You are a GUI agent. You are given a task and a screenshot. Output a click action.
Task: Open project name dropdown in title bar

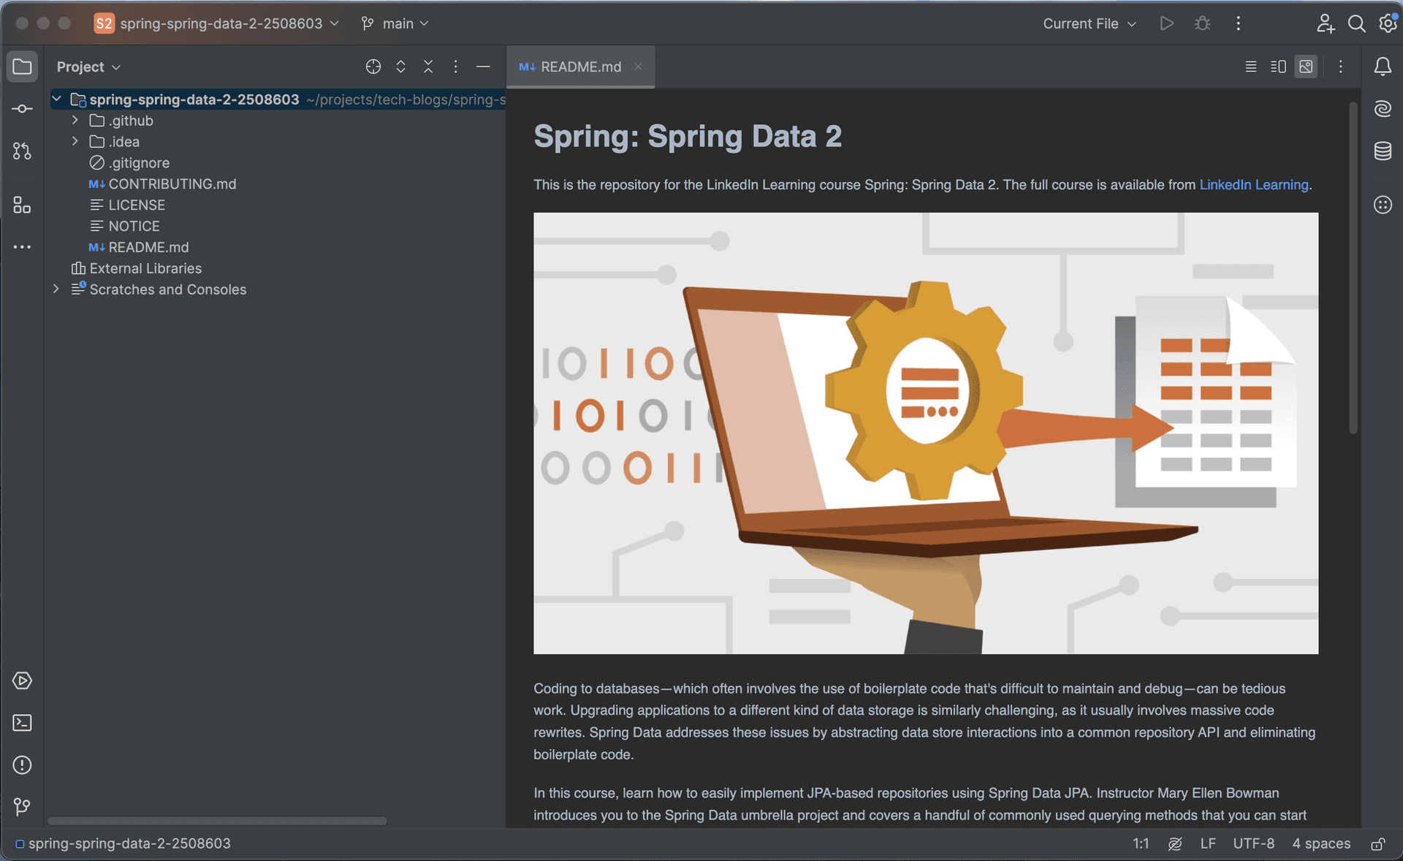[x=218, y=23]
